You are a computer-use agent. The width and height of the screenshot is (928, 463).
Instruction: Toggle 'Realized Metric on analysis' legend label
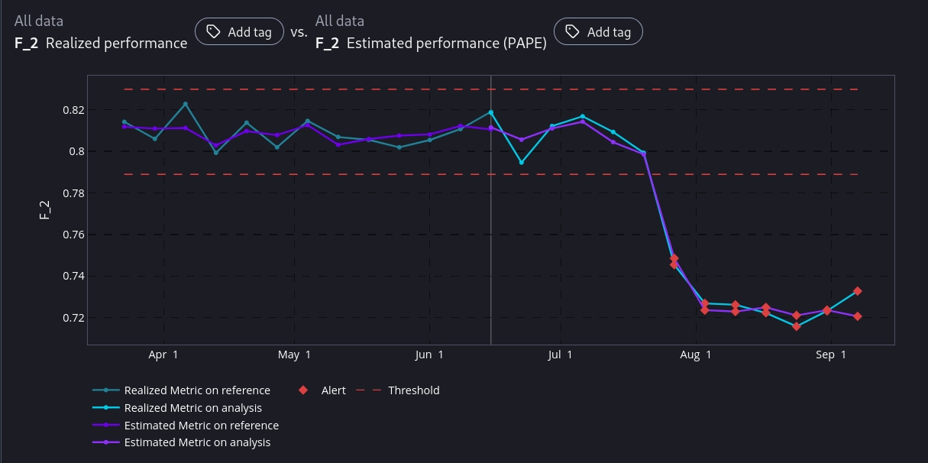coord(192,408)
